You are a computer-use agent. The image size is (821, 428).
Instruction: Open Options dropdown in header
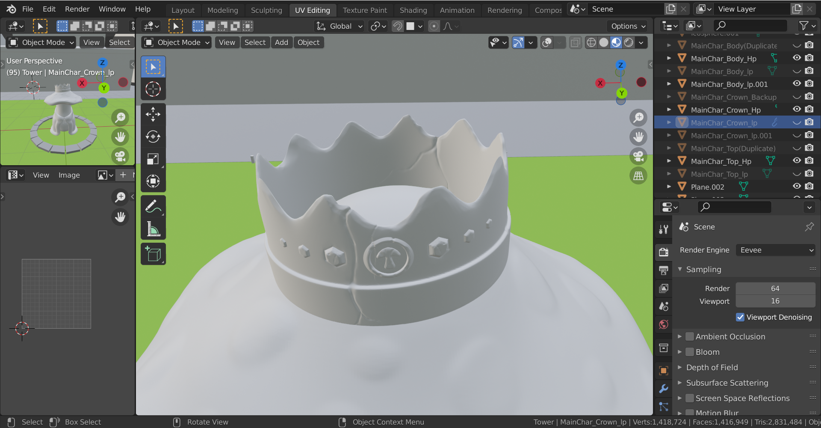point(628,26)
